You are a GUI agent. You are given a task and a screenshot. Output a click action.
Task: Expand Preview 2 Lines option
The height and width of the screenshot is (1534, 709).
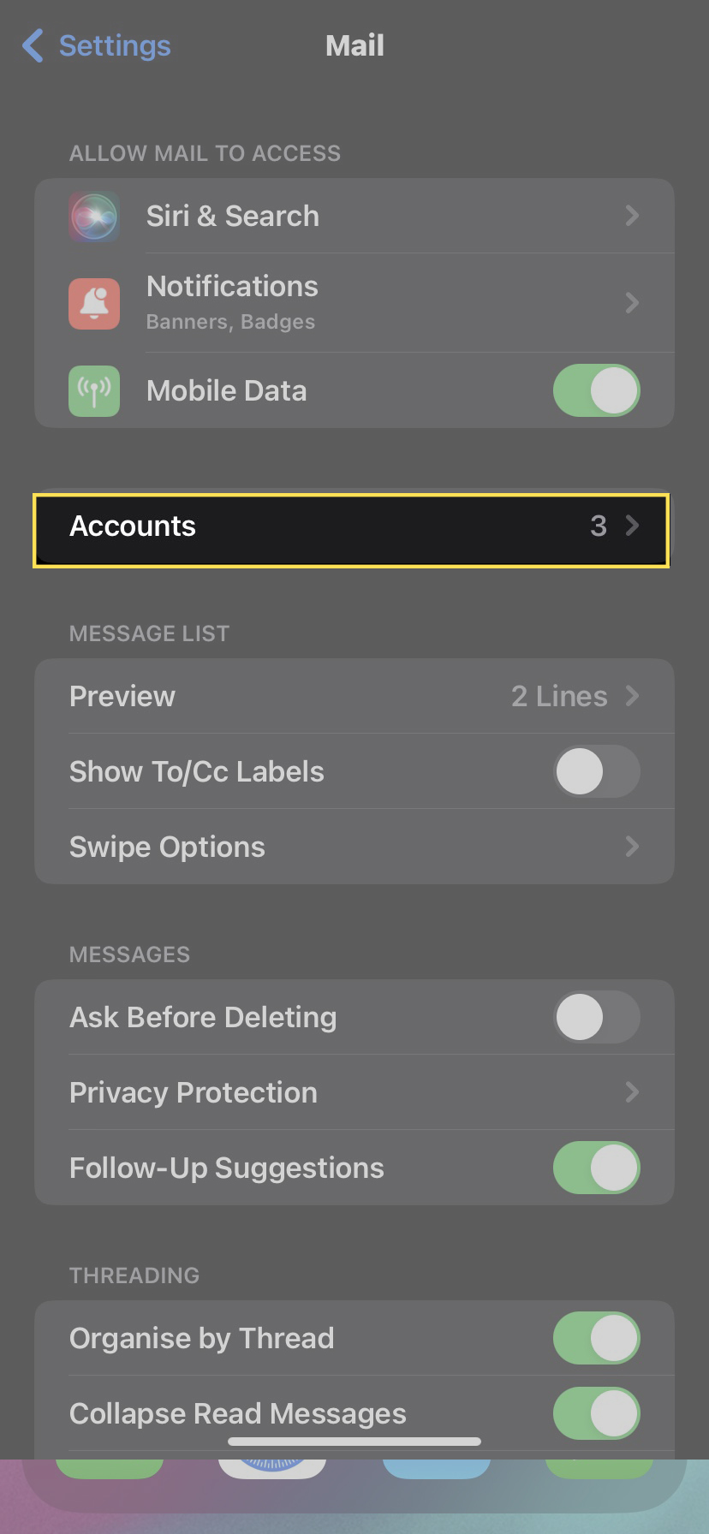click(574, 696)
